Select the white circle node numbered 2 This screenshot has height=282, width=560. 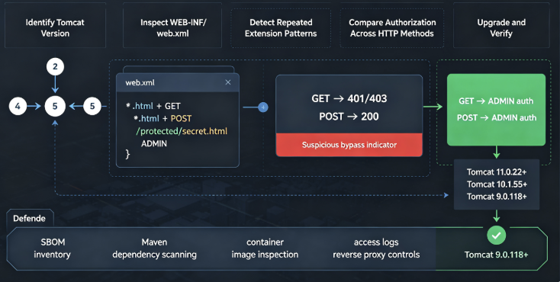[x=55, y=67]
